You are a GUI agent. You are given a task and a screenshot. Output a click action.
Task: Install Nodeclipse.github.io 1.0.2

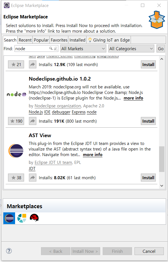(148, 121)
